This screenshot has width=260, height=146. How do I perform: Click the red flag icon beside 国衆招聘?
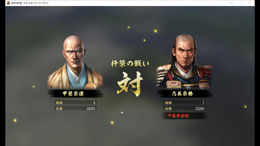[169, 115]
